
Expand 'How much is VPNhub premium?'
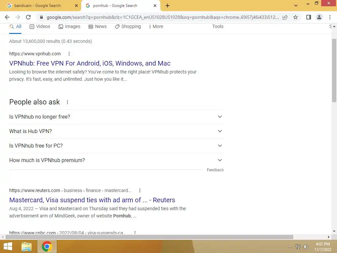coord(117,160)
